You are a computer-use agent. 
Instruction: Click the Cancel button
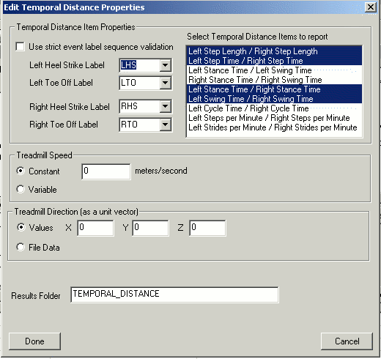(347, 341)
